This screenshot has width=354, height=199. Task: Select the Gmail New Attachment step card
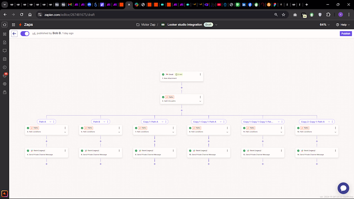click(x=182, y=77)
